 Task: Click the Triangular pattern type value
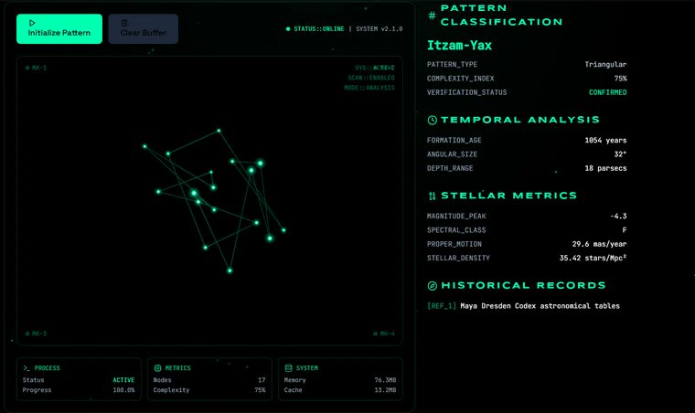pyautogui.click(x=605, y=65)
